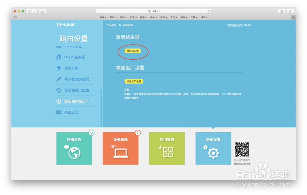This screenshot has height=195, width=307.
Task: Expand the 资讯 bookmarks folder
Action: click(x=123, y=17)
